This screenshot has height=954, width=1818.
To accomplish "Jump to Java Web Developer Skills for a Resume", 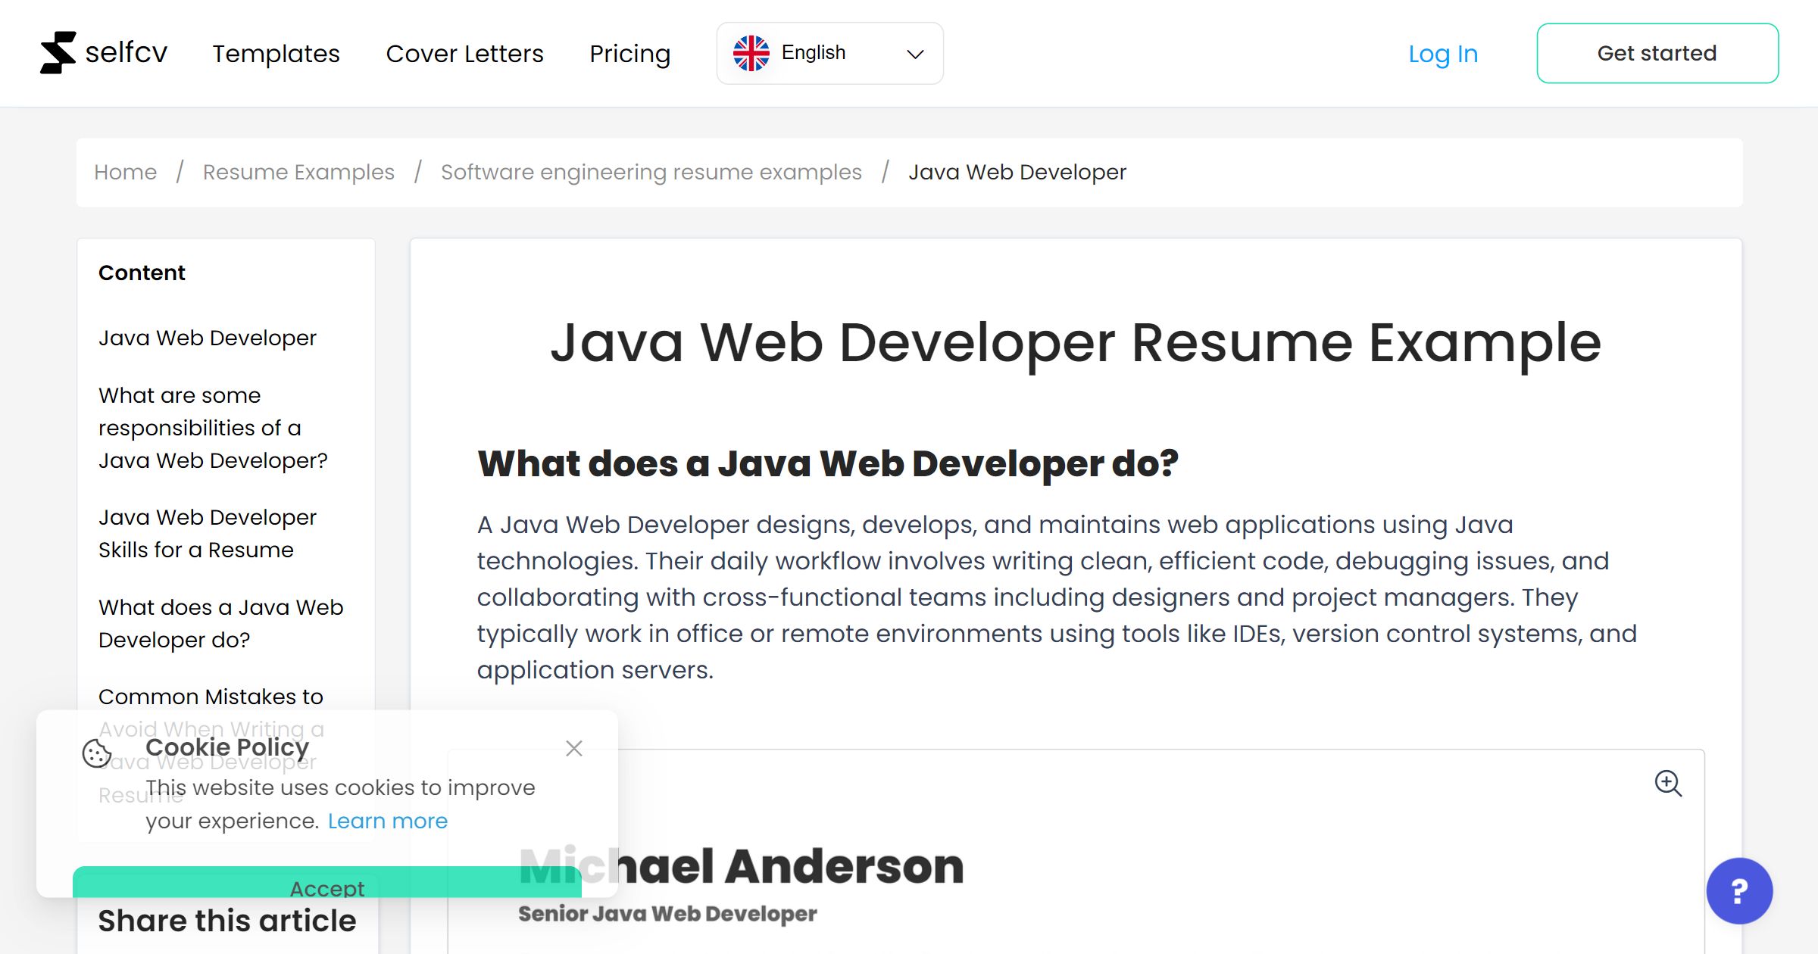I will pyautogui.click(x=208, y=533).
